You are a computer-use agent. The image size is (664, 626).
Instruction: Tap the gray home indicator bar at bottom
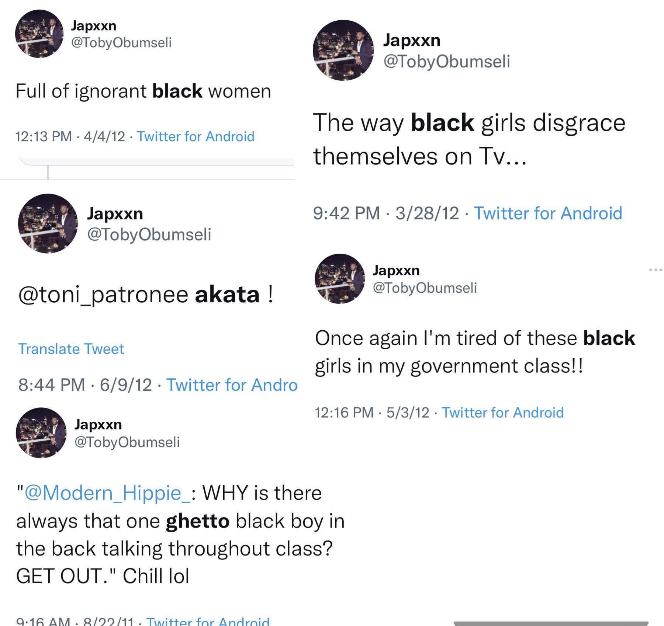pos(551,623)
